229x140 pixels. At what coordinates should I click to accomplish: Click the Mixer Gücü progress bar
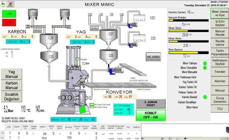(189, 31)
